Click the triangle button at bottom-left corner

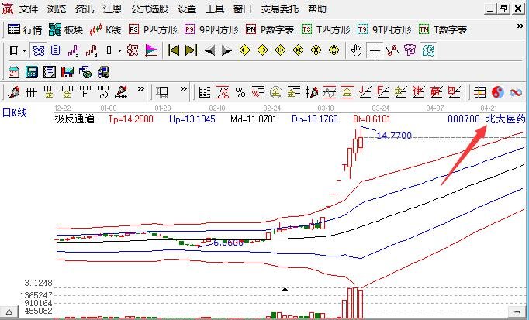[9, 312]
